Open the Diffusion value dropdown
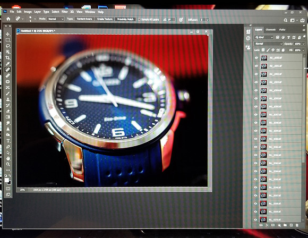 (208, 20)
